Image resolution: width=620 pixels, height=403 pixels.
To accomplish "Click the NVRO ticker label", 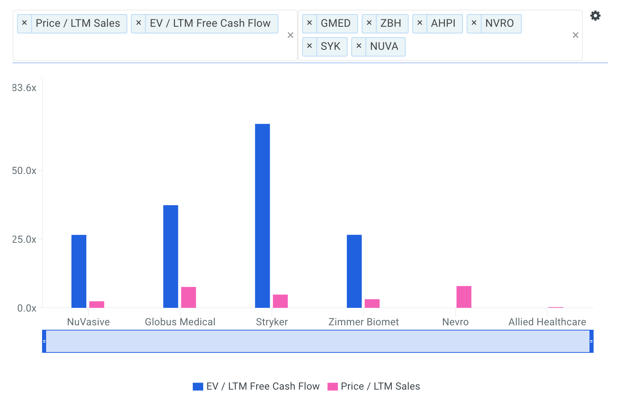I will point(499,23).
